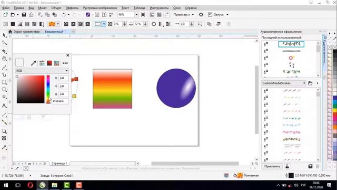Click the Import icon

[x=97, y=15]
